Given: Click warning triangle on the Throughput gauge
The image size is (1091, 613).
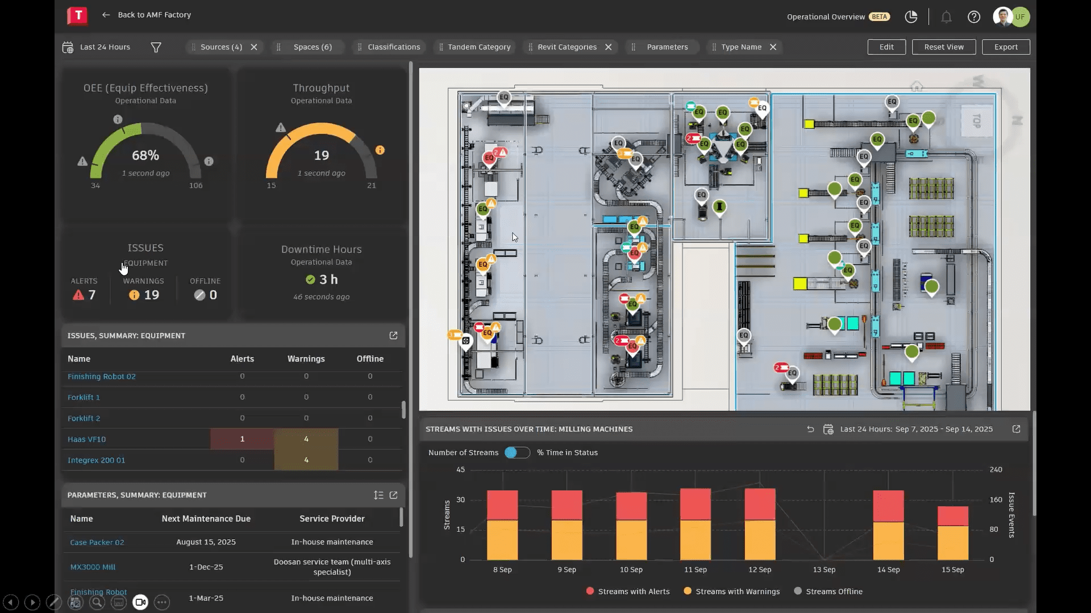Looking at the screenshot, I should point(281,127).
